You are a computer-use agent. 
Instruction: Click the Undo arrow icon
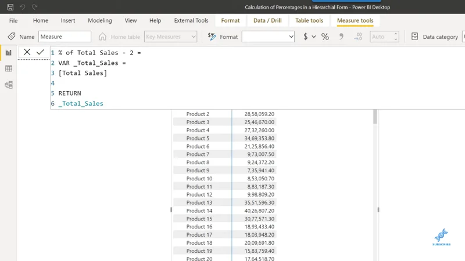tap(22, 7)
